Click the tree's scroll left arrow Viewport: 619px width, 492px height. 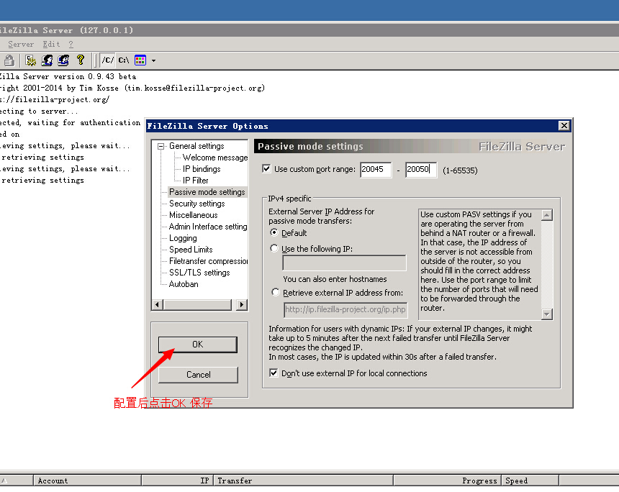[x=158, y=304]
